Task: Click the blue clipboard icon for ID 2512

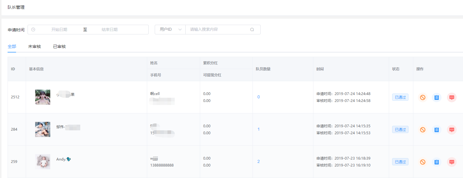Action: [437, 97]
